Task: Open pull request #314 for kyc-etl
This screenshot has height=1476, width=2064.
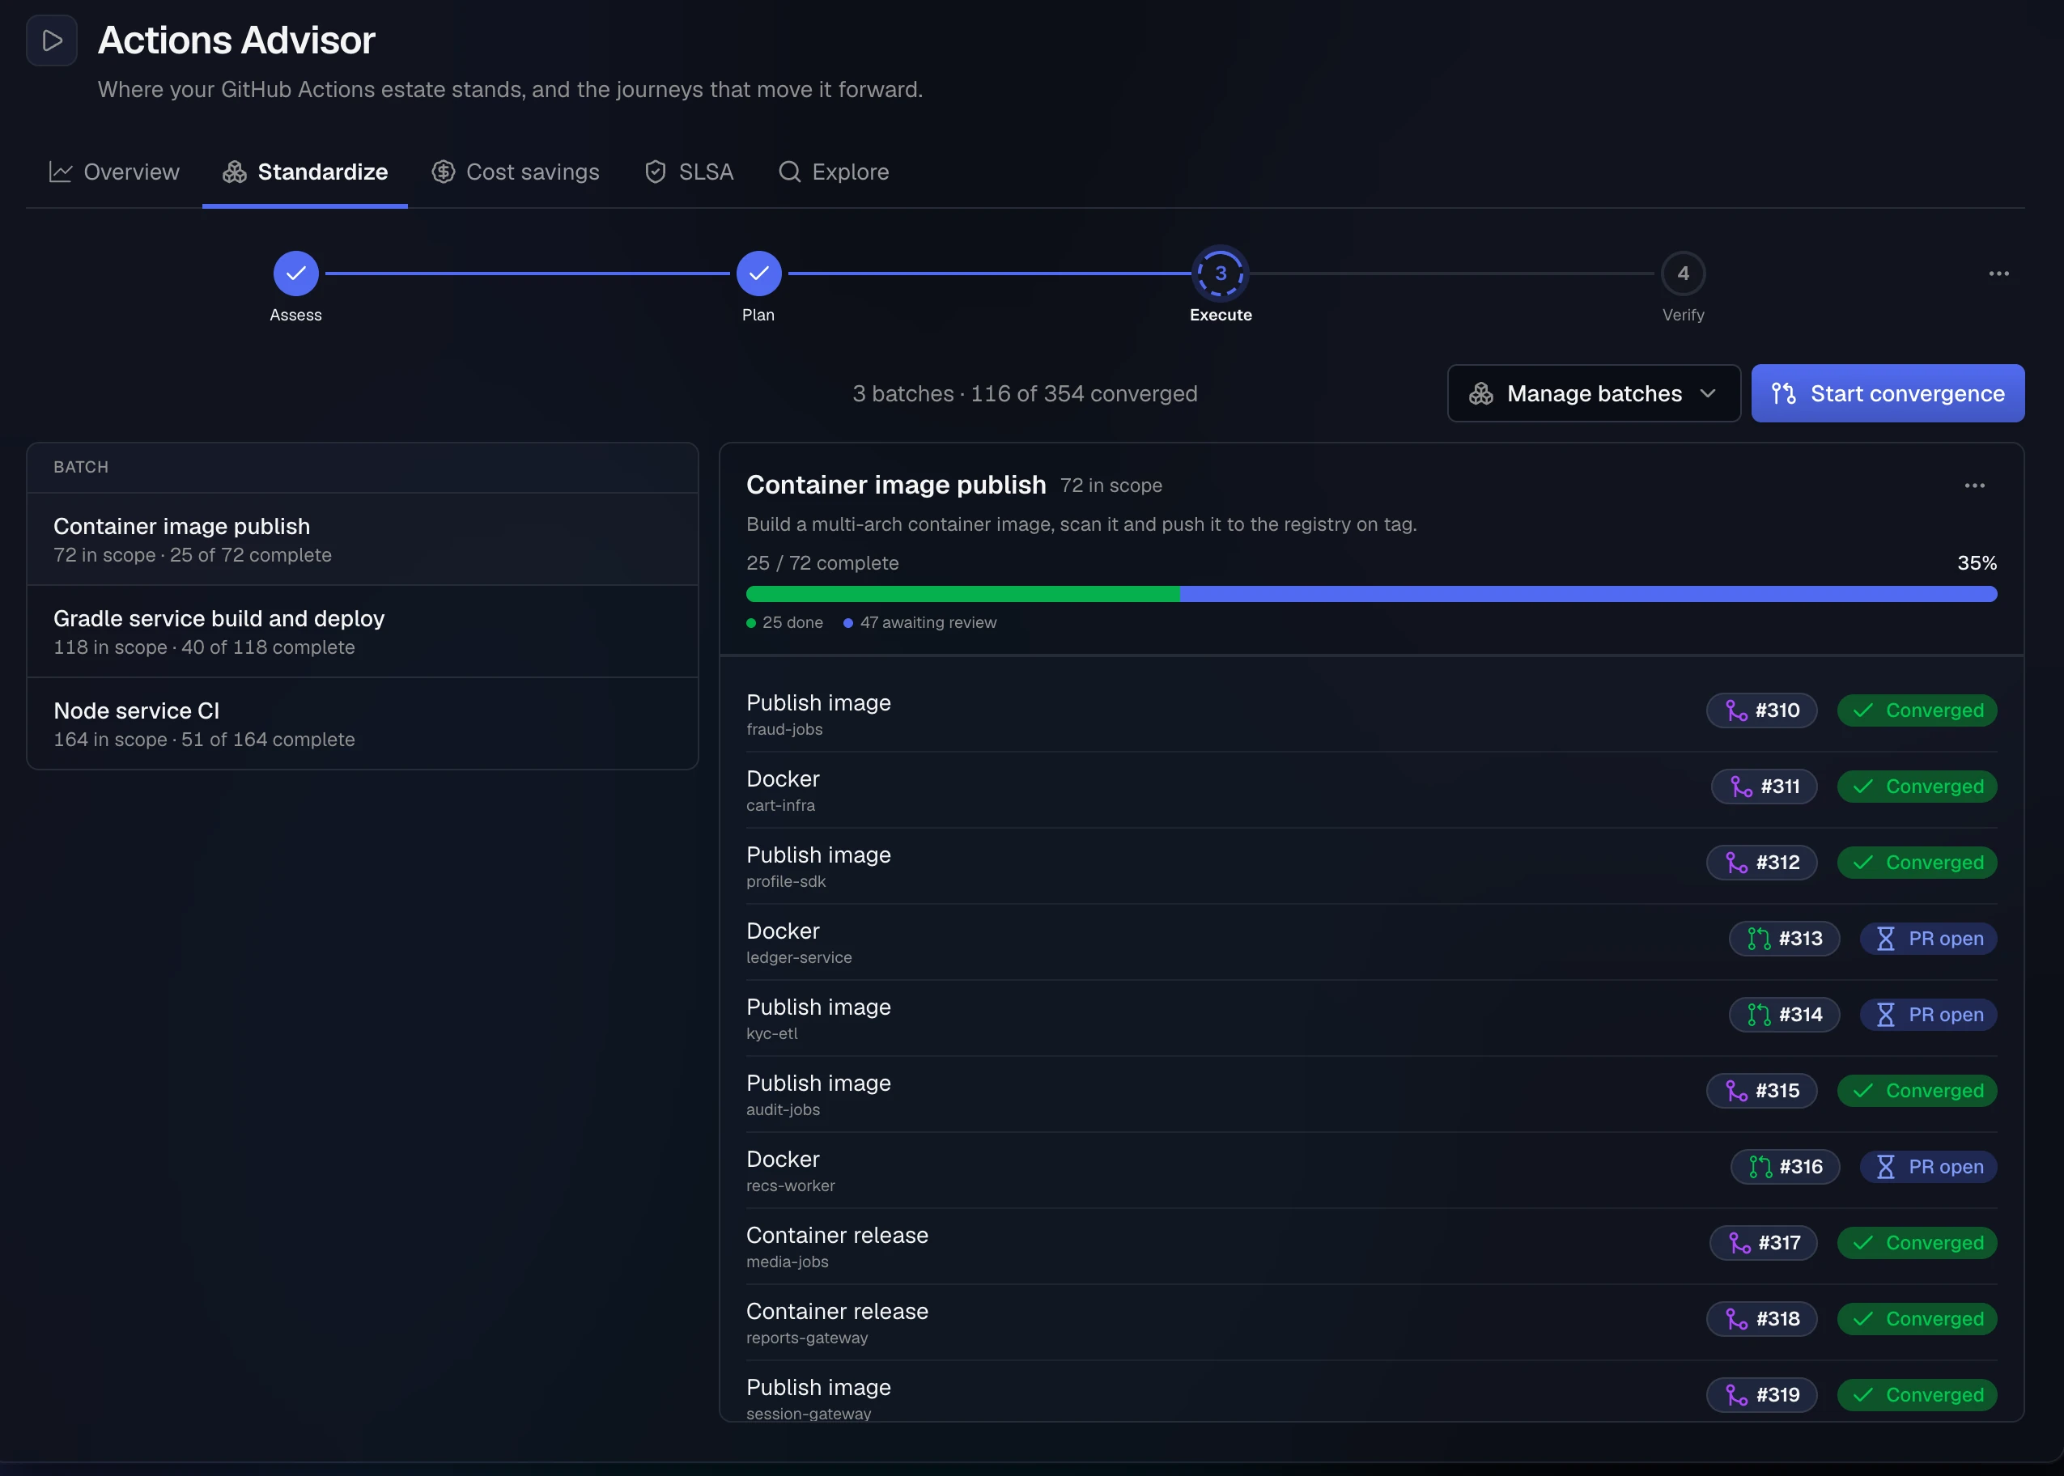Action: pos(1784,1016)
